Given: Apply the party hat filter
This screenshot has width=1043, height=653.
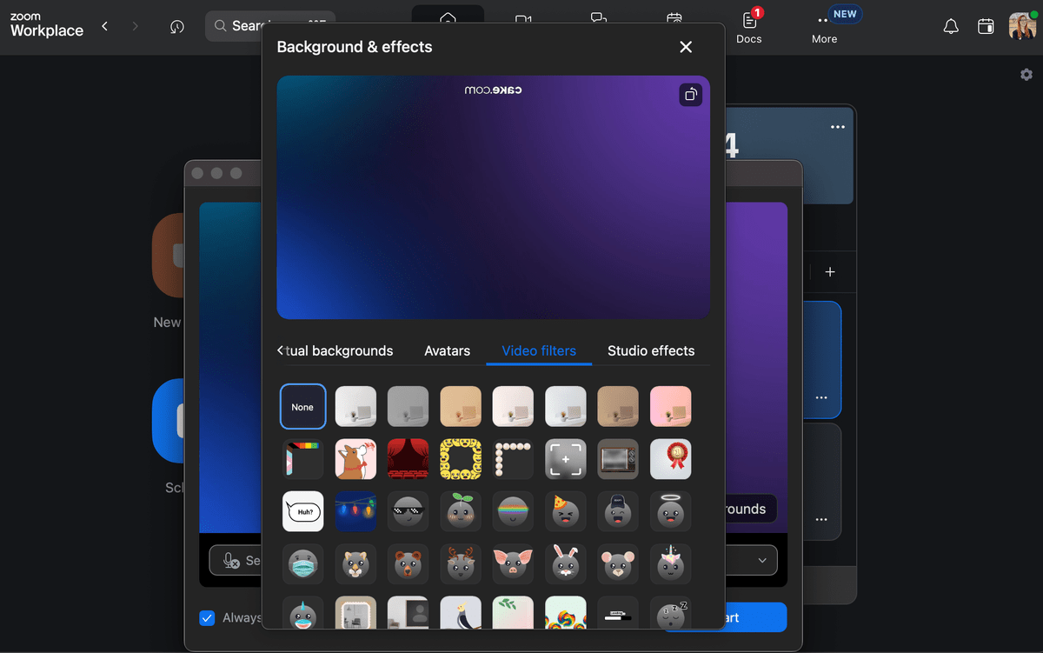Looking at the screenshot, I should coord(565,511).
